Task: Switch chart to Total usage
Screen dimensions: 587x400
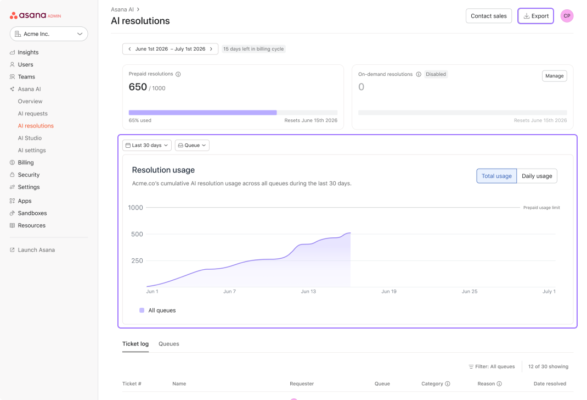Action: 496,176
